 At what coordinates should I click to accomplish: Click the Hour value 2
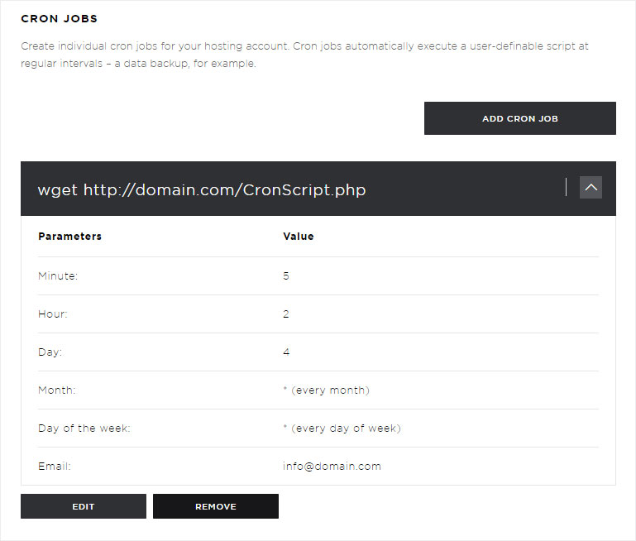(286, 314)
